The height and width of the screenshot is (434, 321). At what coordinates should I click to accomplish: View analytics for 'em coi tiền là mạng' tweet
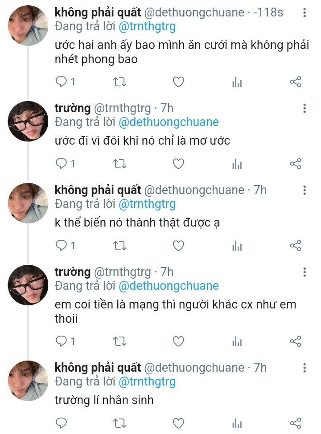tap(237, 341)
